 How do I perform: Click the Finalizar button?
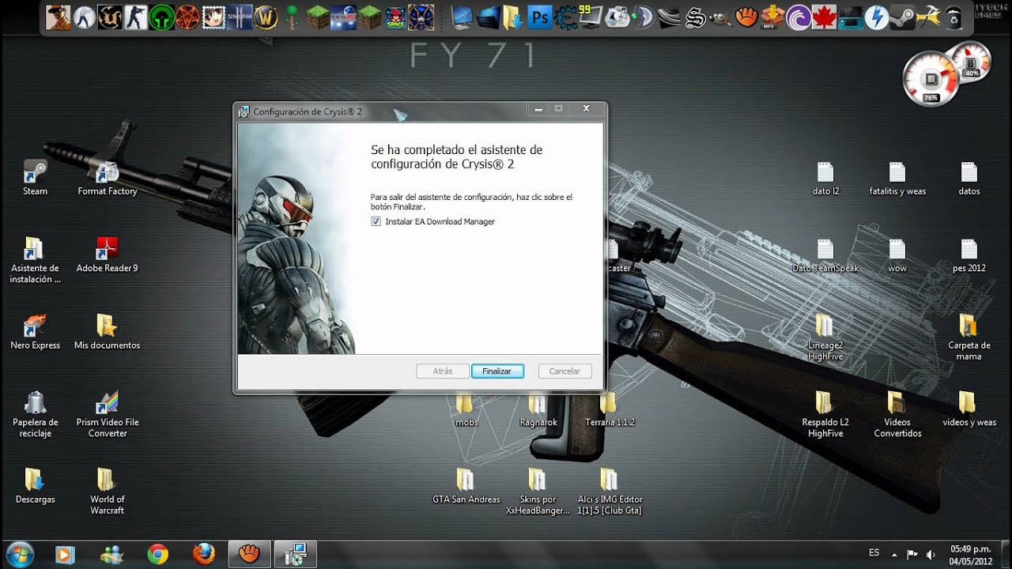497,371
